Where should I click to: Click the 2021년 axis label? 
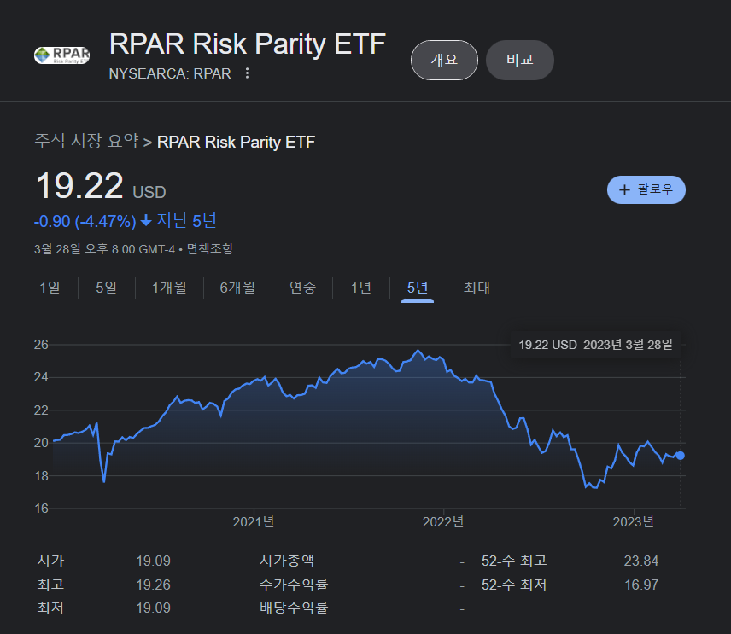point(253,521)
